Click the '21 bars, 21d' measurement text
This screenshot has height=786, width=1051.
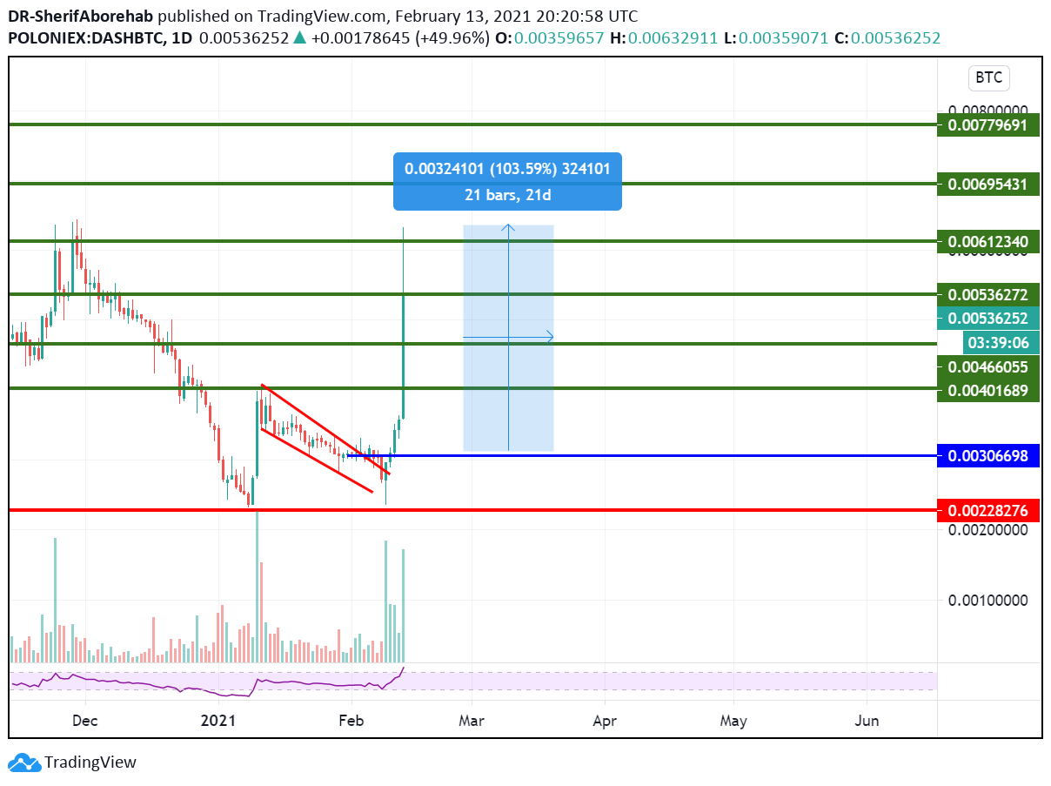tap(507, 195)
